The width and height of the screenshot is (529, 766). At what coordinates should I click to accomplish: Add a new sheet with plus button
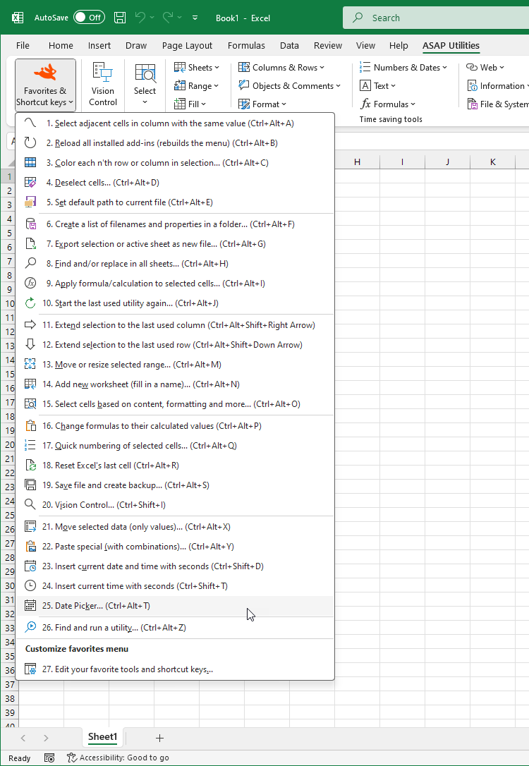(x=159, y=738)
